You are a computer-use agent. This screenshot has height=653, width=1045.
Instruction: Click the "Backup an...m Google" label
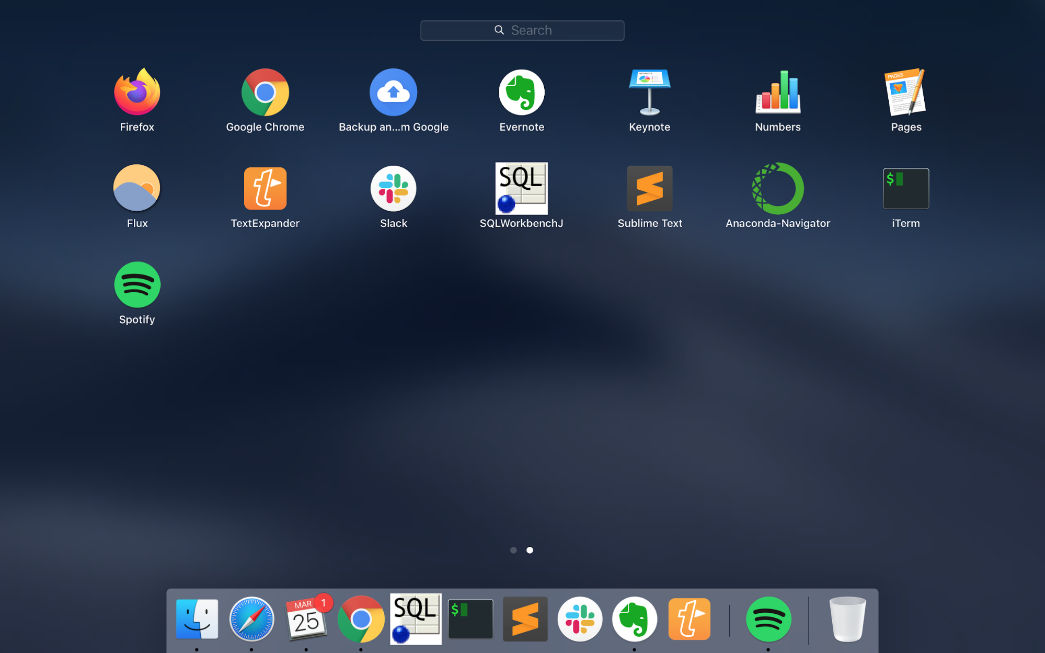(393, 127)
